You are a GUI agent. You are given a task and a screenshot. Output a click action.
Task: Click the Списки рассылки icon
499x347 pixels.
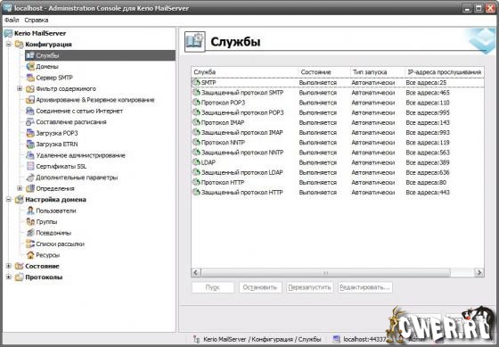[x=30, y=244]
